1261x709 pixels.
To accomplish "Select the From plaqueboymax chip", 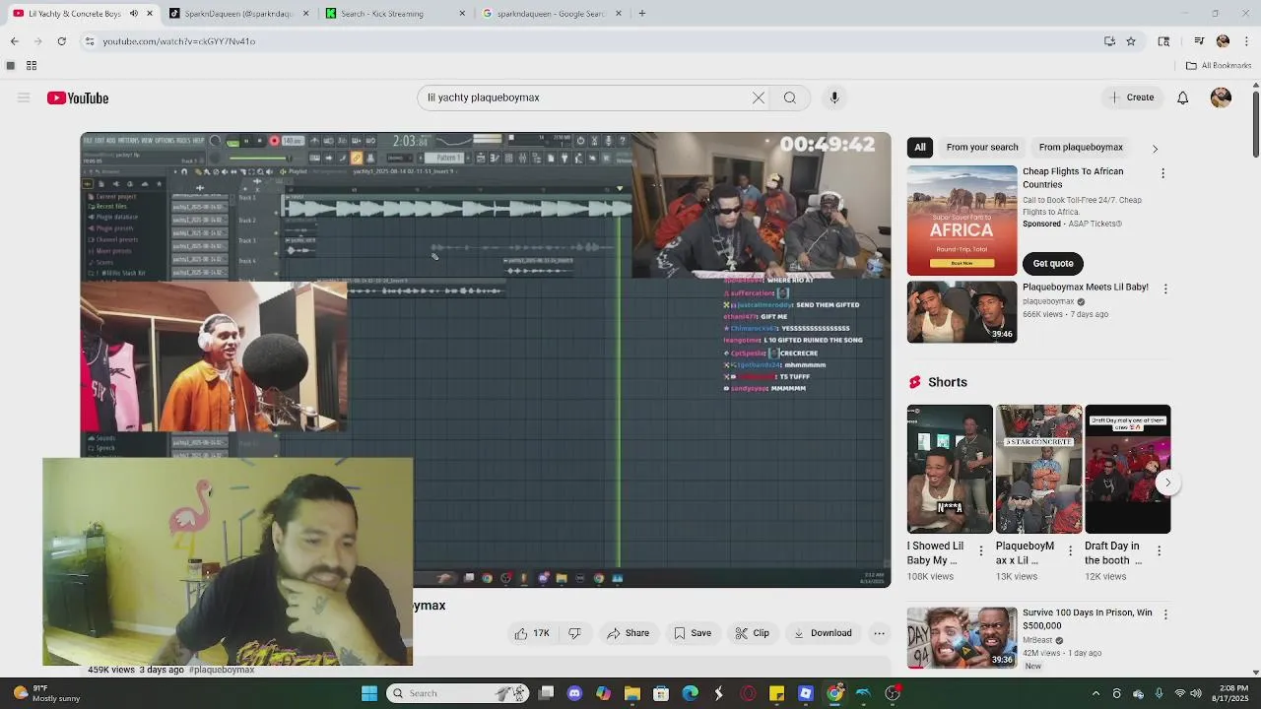I will 1081,147.
